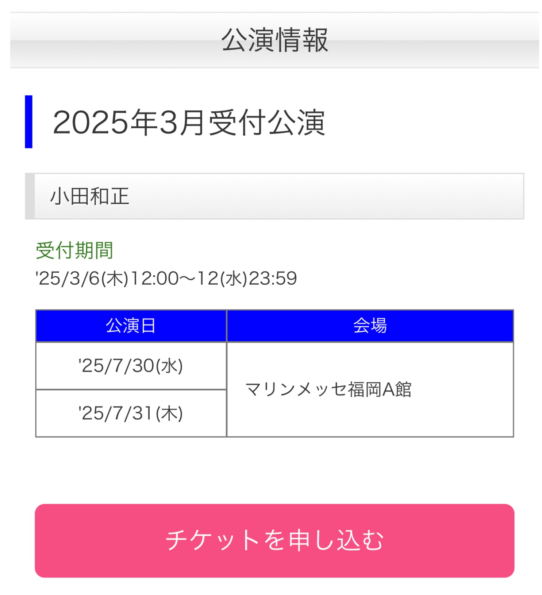Select the 公演日 column header
This screenshot has width=542, height=595.
pos(131,326)
